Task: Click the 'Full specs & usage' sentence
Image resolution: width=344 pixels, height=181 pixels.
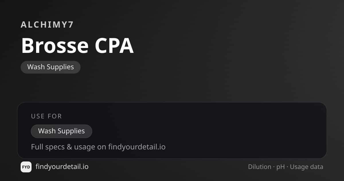Action: tap(98, 147)
